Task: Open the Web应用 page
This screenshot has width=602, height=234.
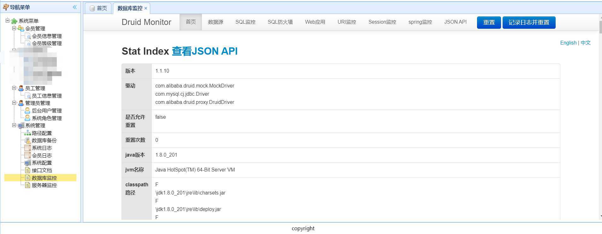Action: coord(315,22)
